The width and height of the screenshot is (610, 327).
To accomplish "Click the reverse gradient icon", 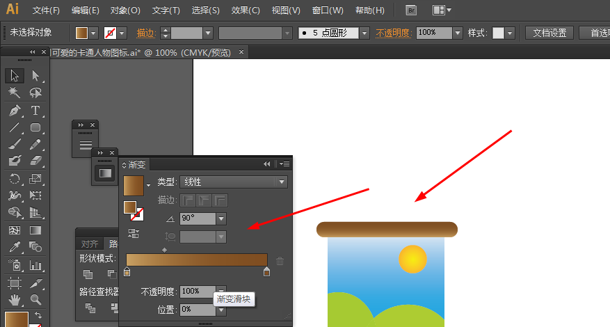I will [x=132, y=233].
